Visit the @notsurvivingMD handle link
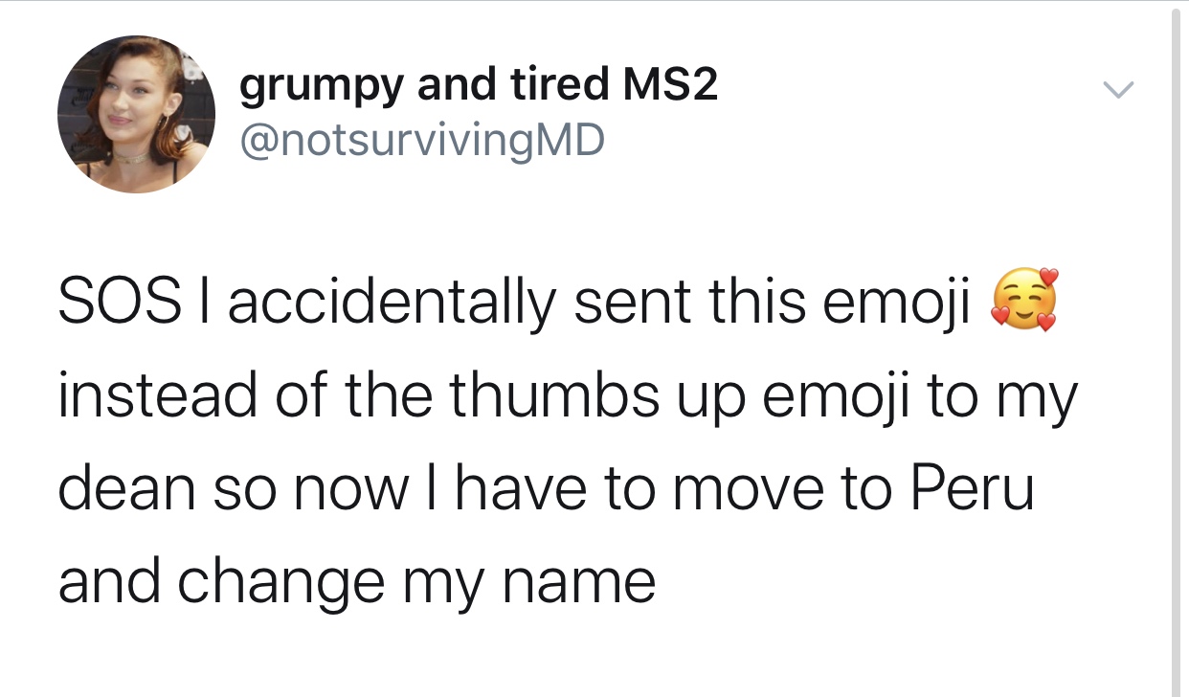Screen dimensions: 1189x697 click(x=421, y=140)
